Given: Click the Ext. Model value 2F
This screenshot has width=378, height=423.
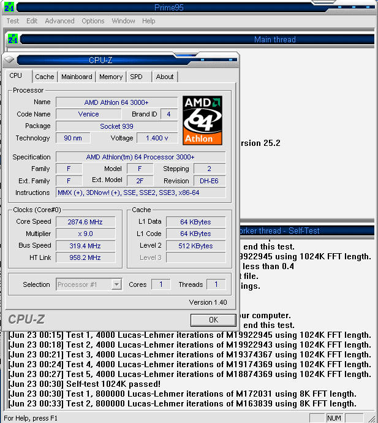Looking at the screenshot, I should 140,181.
